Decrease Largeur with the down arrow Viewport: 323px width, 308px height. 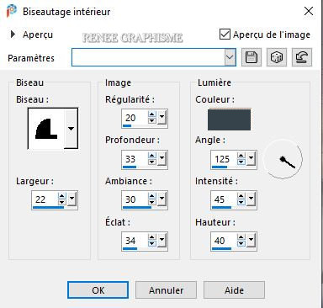[61, 203]
